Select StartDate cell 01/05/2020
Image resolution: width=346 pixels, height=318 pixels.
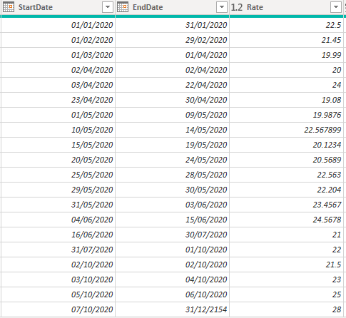pos(58,115)
